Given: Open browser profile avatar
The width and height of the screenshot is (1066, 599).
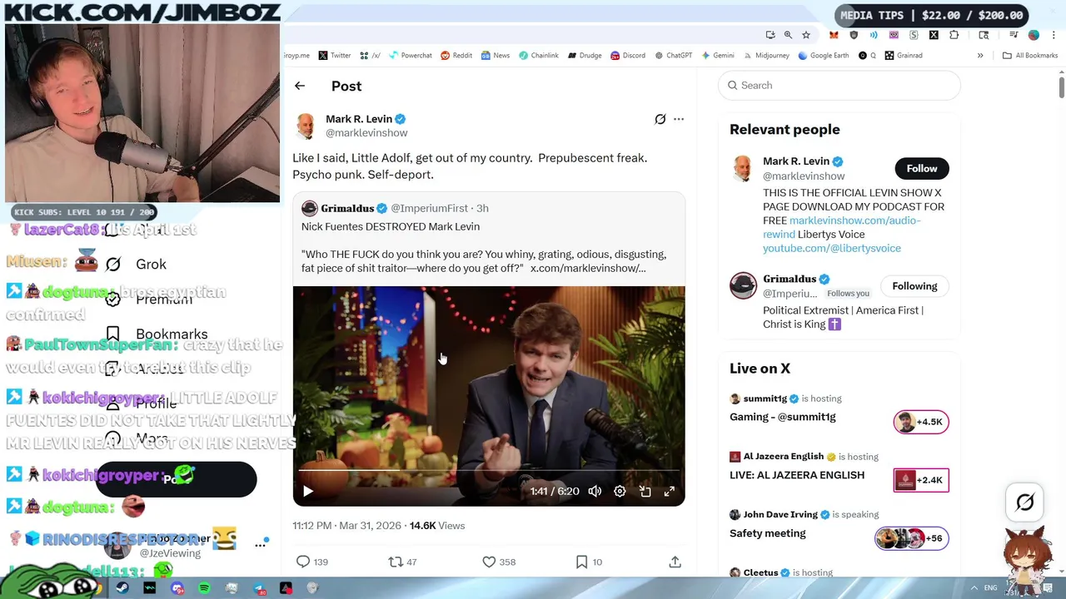Looking at the screenshot, I should pos(1034,35).
